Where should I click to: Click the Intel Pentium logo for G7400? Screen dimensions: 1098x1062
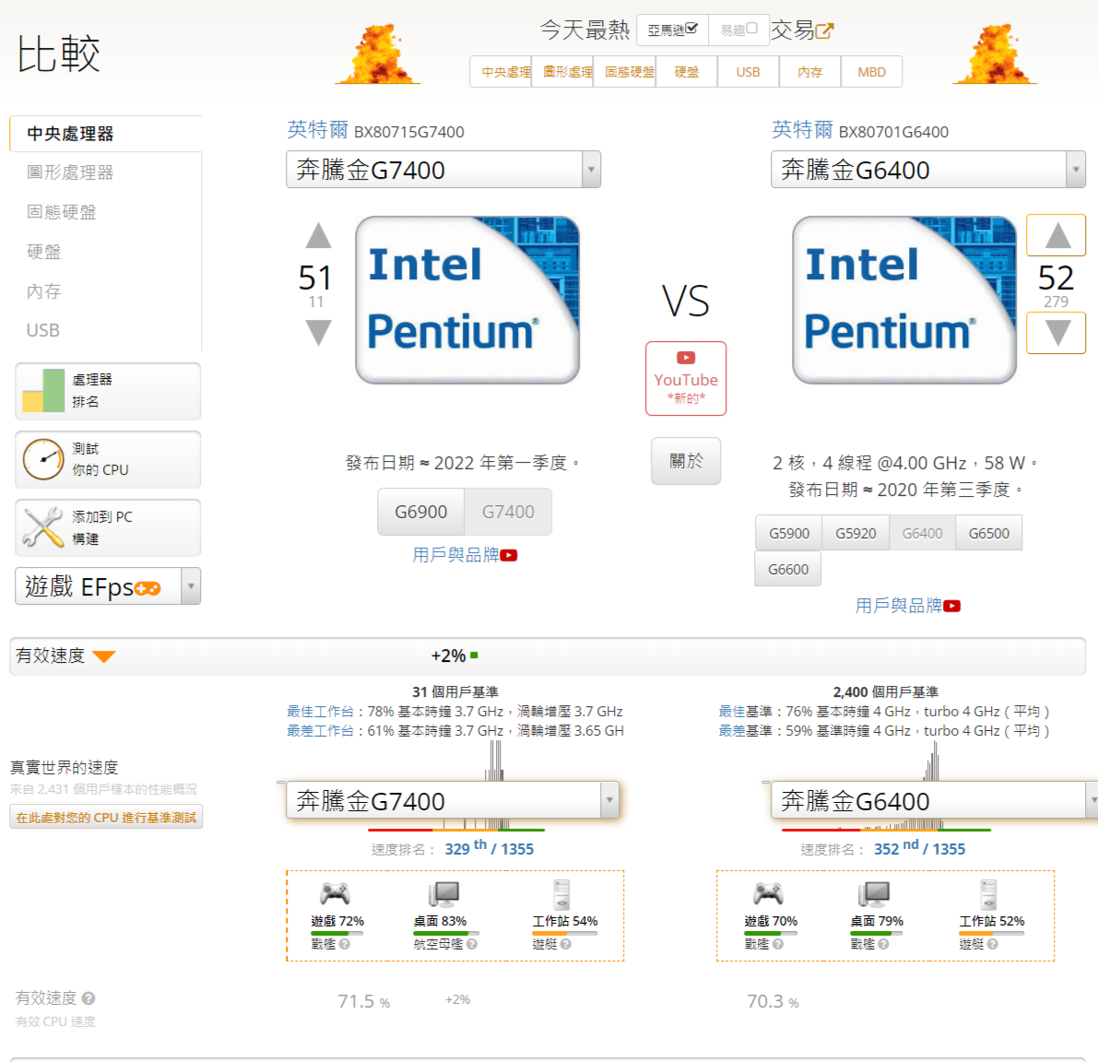467,301
